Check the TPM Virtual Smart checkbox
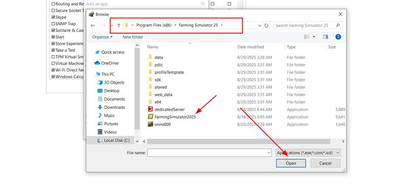Viewport: 395px width, 185px height. (53, 57)
